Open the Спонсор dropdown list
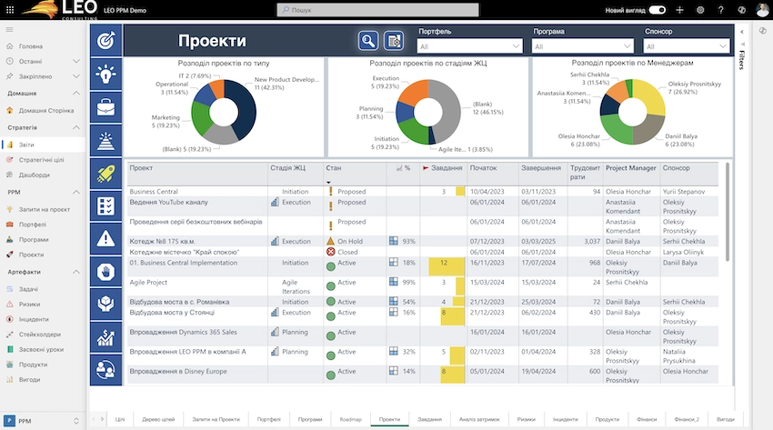Viewport: 773px width, 430px height. (686, 46)
